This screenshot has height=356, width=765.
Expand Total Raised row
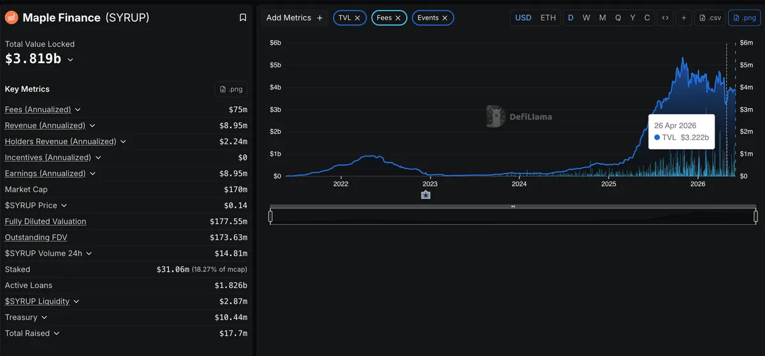click(56, 333)
